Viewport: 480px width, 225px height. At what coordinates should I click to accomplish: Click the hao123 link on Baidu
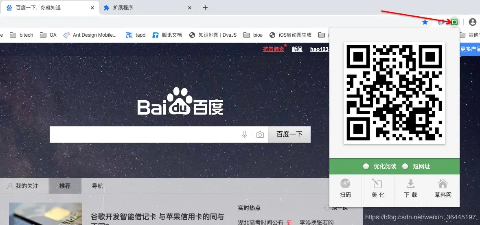point(319,49)
